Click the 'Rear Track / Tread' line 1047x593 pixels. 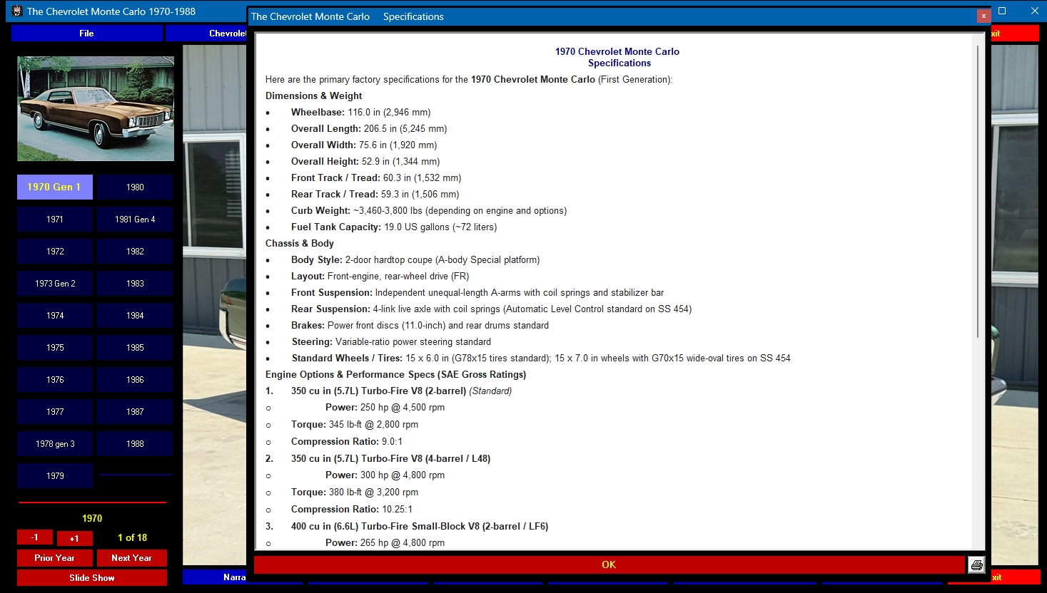pyautogui.click(x=375, y=194)
